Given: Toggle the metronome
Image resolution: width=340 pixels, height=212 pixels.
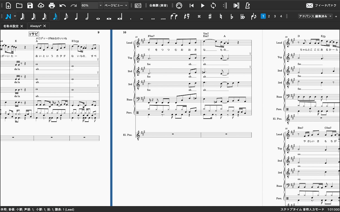Looking at the screenshot, I should tap(247, 5).
